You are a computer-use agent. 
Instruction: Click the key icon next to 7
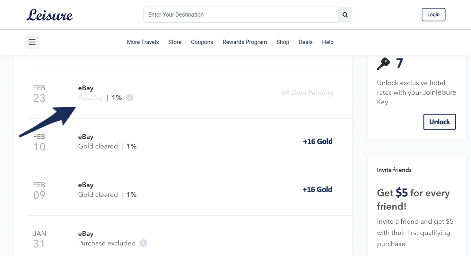[x=384, y=63]
